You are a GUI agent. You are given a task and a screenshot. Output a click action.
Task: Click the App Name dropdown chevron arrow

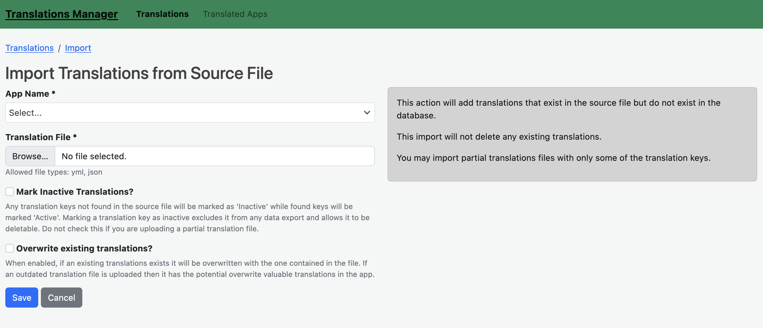point(367,113)
